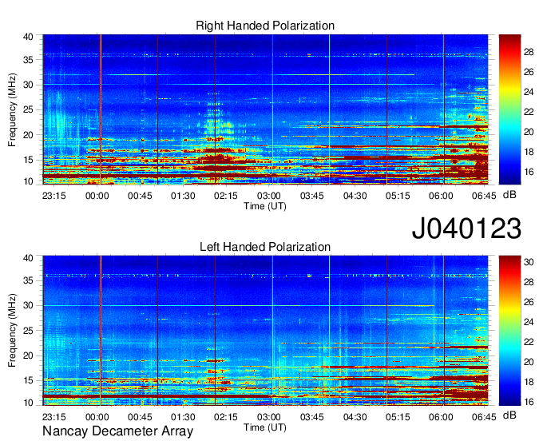
Task: Click the '06:45' time tick of the bottom plot
Action: [484, 417]
